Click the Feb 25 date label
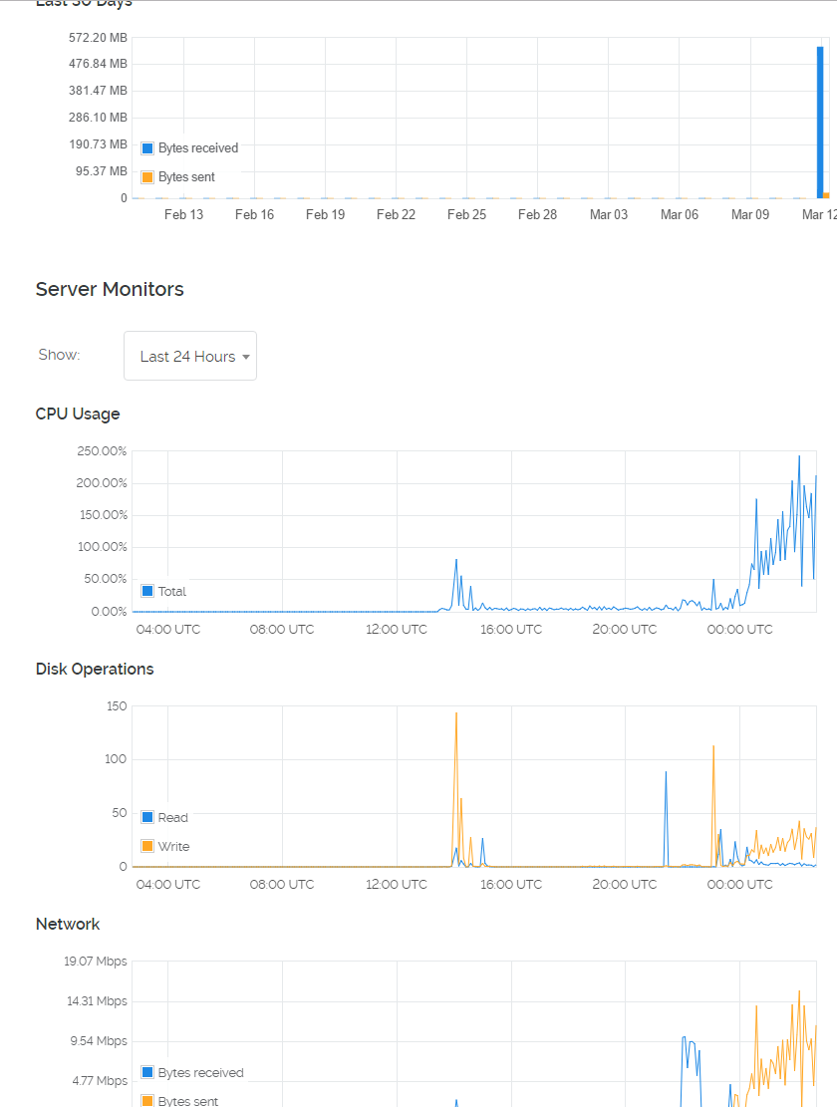Screen dimensions: 837x1107 point(466,214)
